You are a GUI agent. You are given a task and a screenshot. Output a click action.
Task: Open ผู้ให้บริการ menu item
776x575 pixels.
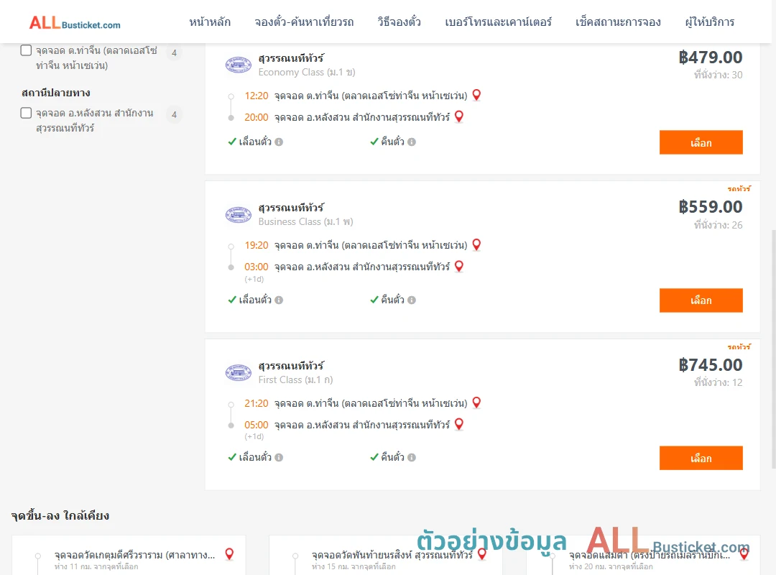click(710, 22)
